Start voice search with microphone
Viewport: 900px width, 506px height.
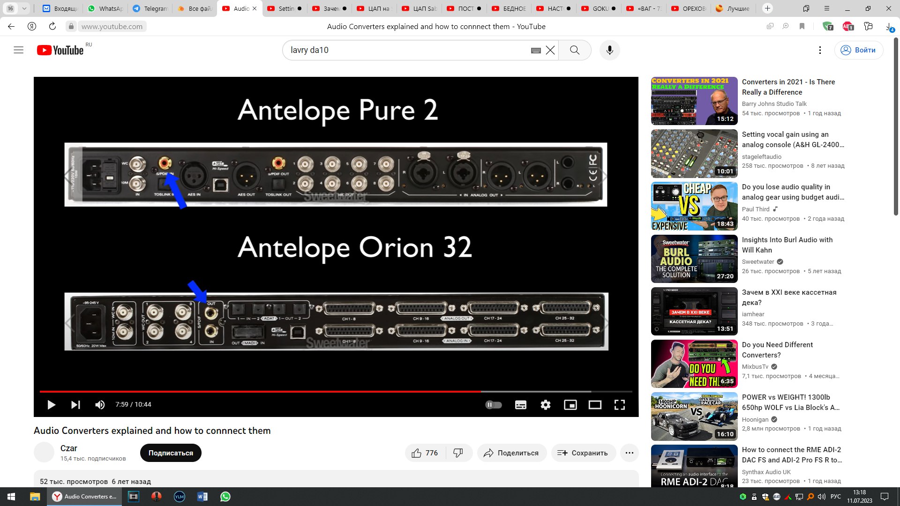[610, 50]
